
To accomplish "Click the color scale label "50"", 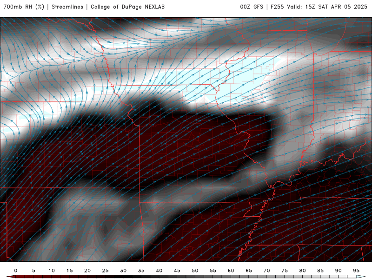I will (195, 271).
